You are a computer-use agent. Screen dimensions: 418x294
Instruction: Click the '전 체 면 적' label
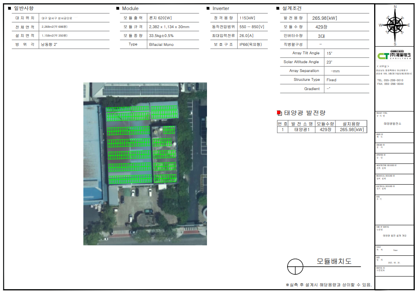pos(25,27)
